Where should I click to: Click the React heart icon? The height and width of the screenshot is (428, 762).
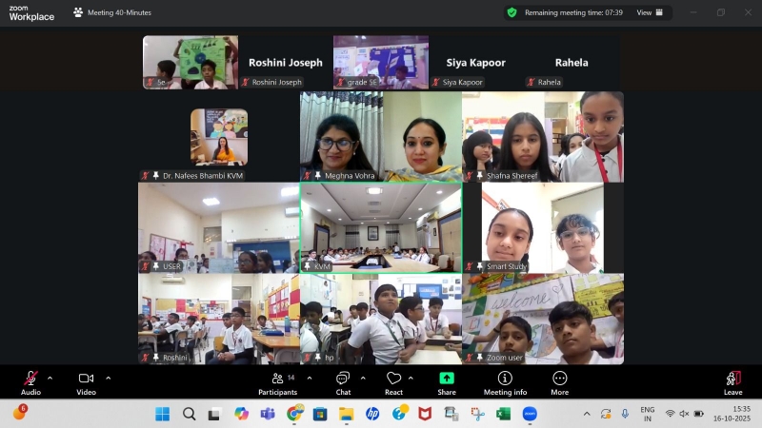393,380
